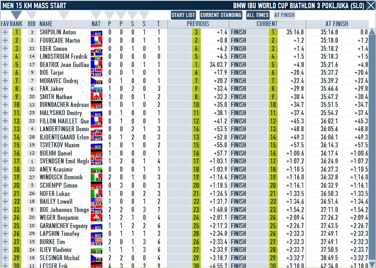376x268 pixels.
Task: Add TSVETKOV Maxim to favorites with plus icon
Action: 5,145
